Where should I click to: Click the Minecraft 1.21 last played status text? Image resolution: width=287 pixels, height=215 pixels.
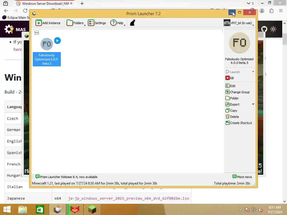[x=94, y=183]
